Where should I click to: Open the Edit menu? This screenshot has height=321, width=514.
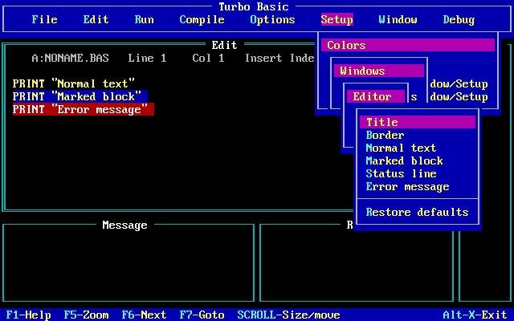(96, 19)
